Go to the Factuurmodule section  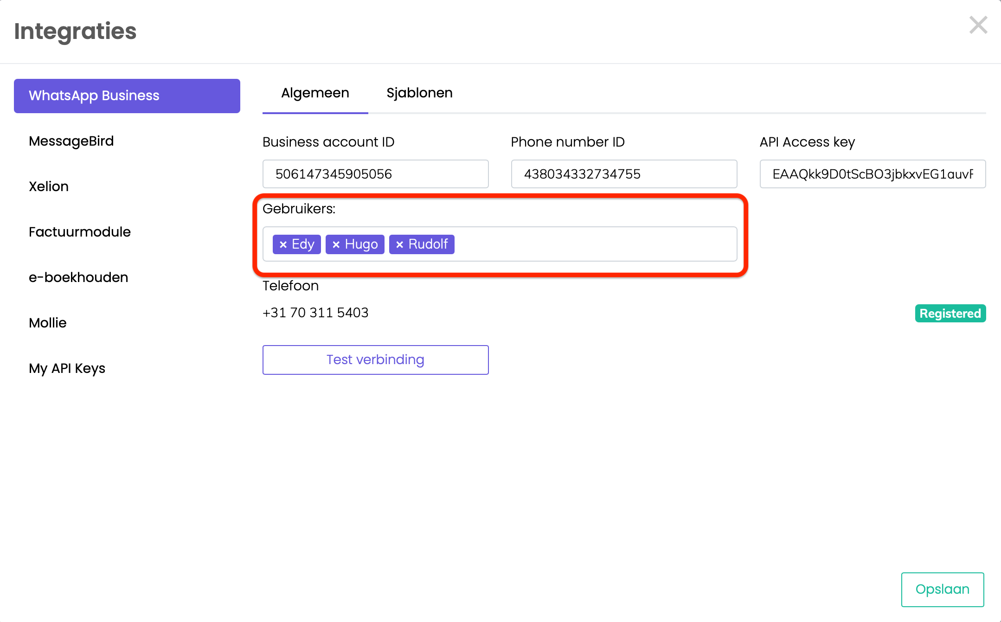click(x=80, y=232)
